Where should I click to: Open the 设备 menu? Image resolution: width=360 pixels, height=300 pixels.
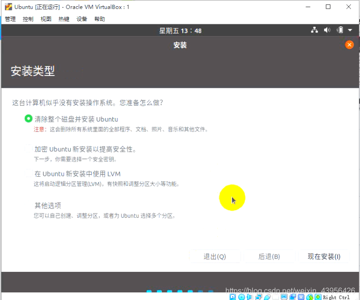click(82, 19)
